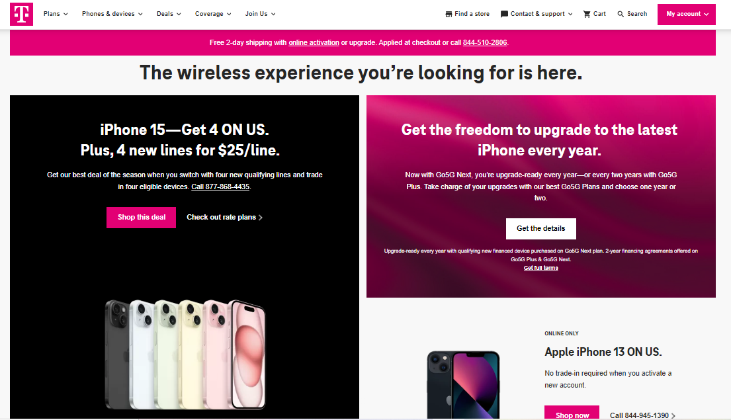The height and width of the screenshot is (420, 731).
Task: Click the arrow next to Check out rate plans
Action: click(x=262, y=216)
